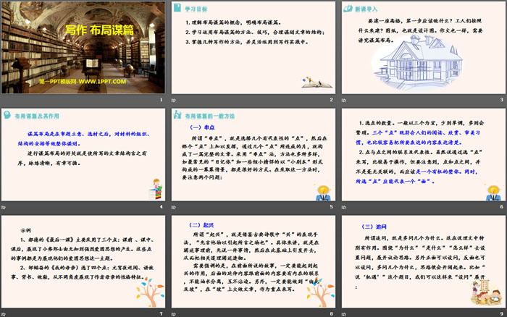Click the open book graphic on slide 2
Image resolution: width=507 pixels, height=317 pixels.
coord(317,83)
